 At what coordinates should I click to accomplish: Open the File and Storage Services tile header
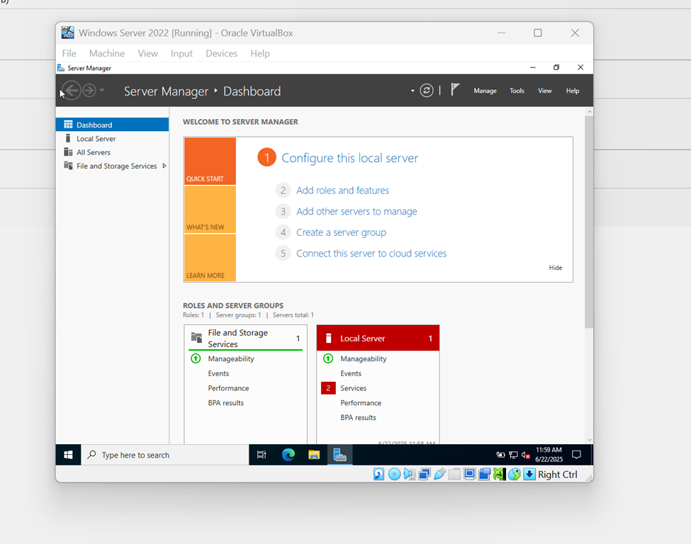(245, 339)
